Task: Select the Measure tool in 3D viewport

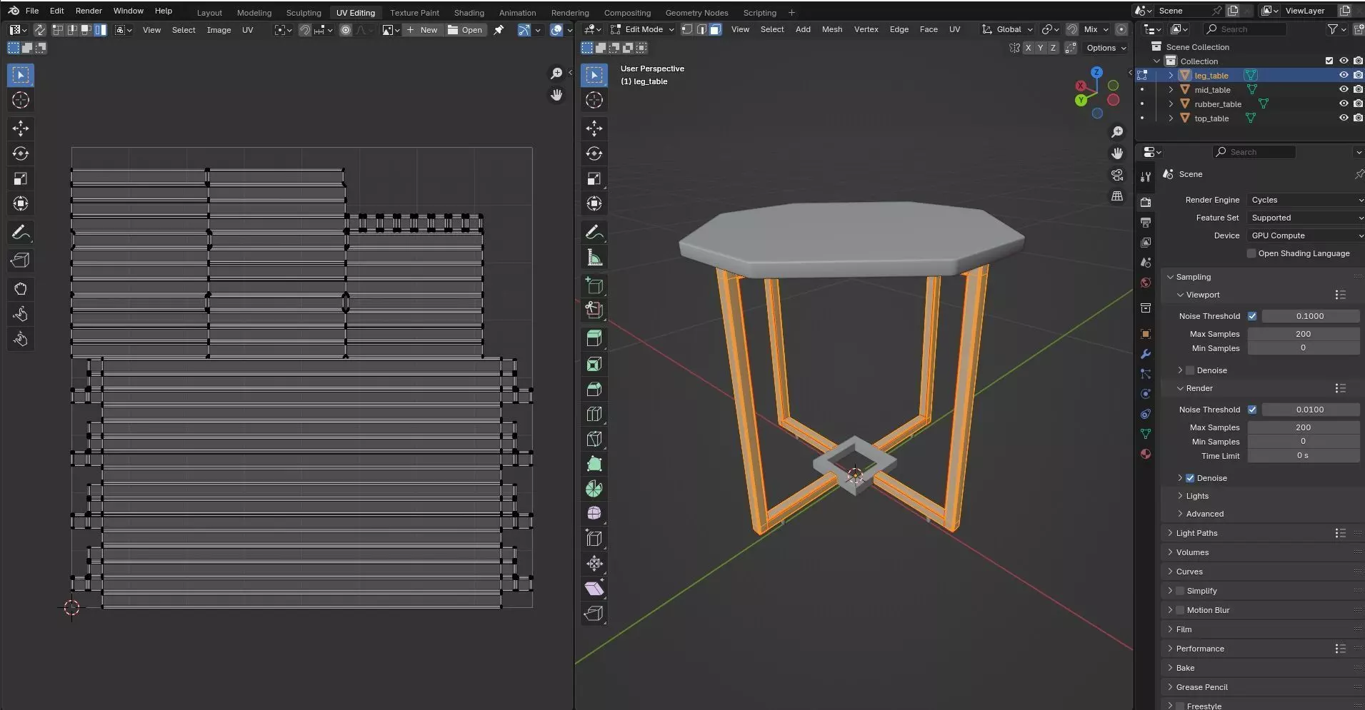Action: click(x=594, y=258)
